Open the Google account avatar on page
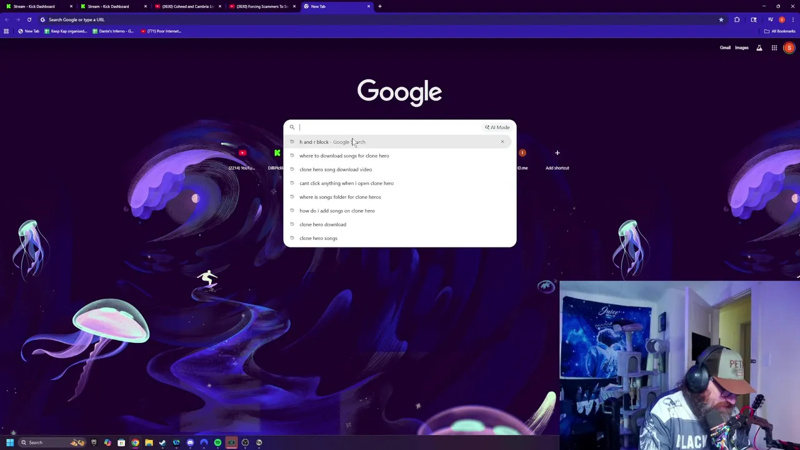 (x=789, y=48)
